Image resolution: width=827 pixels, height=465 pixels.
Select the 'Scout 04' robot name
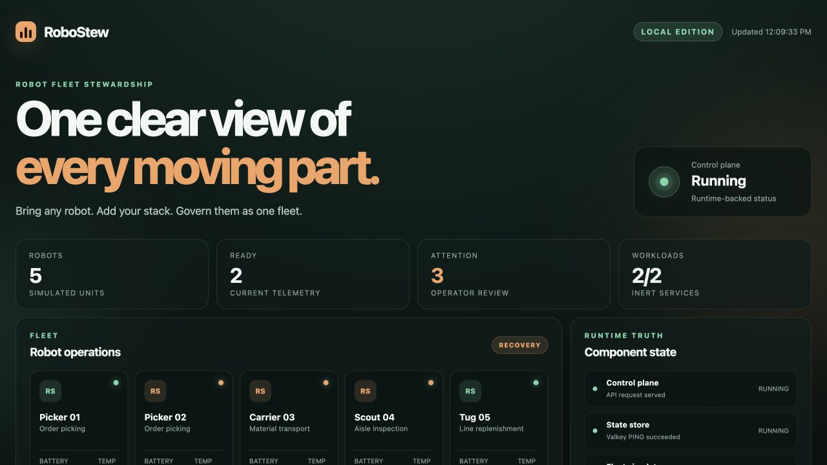pos(375,417)
